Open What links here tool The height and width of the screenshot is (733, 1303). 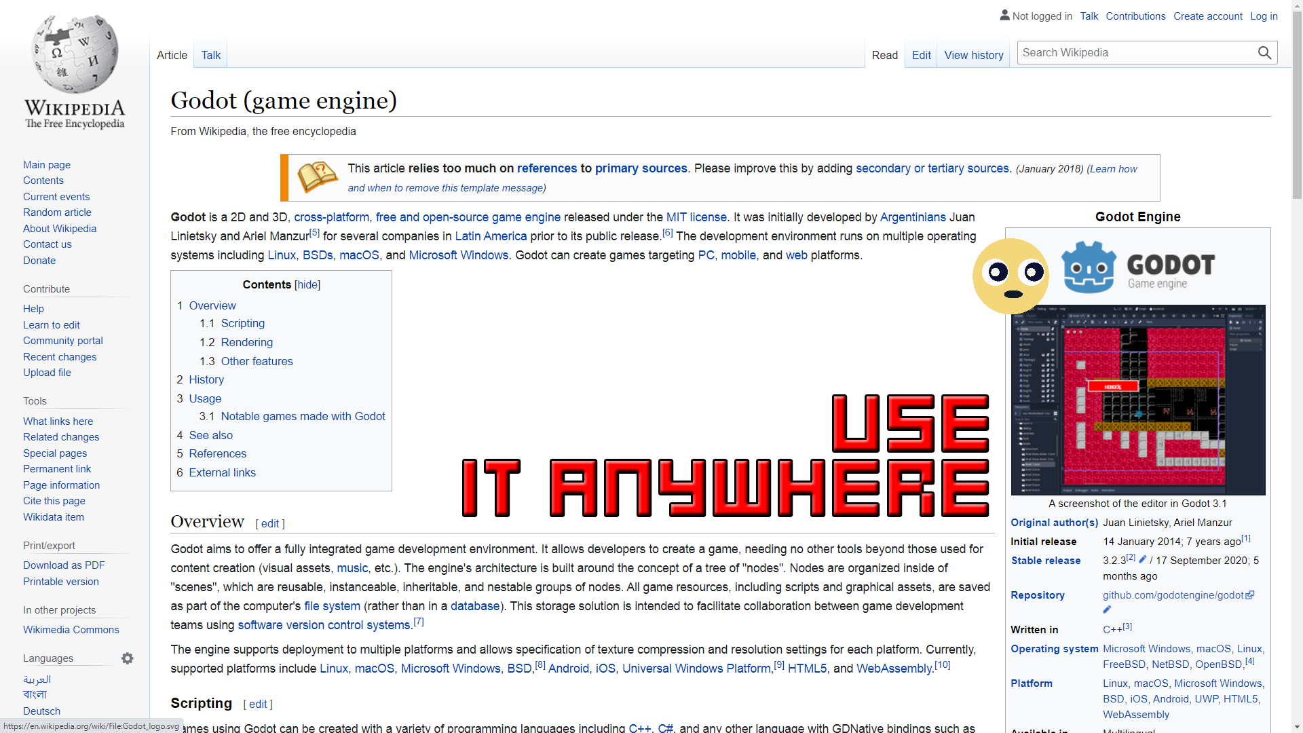click(x=58, y=421)
